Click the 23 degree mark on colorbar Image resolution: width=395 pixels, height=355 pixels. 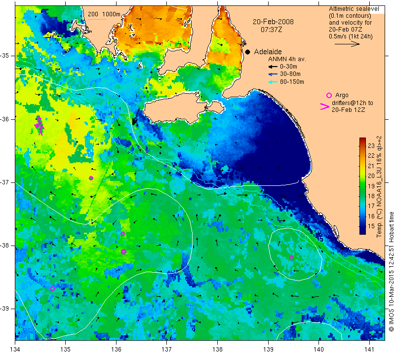coord(371,145)
